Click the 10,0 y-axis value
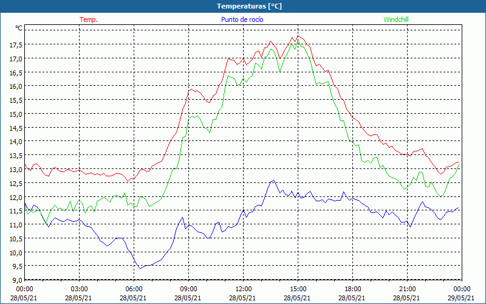 tap(16, 253)
